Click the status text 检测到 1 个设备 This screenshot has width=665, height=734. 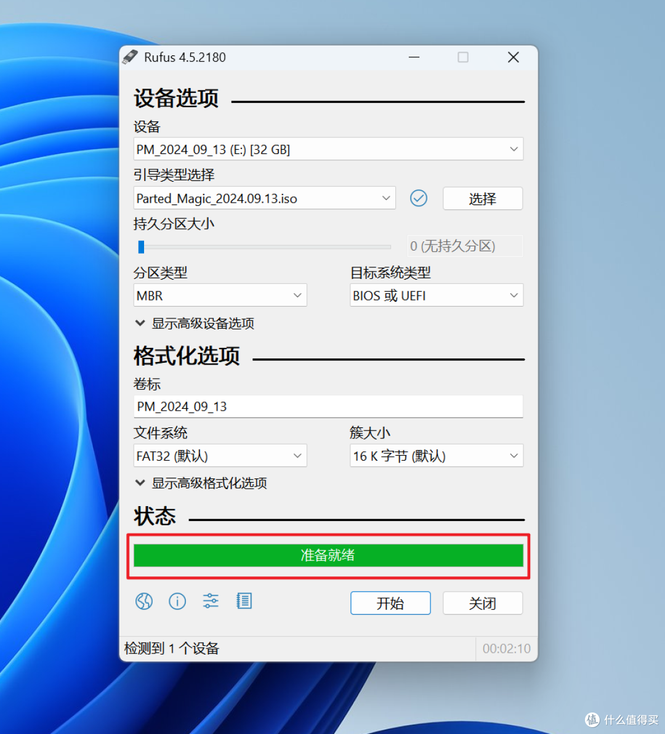click(172, 648)
